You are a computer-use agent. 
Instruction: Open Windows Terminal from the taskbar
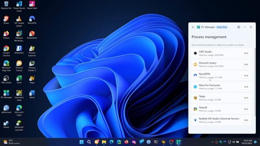pyautogui.click(x=156, y=142)
